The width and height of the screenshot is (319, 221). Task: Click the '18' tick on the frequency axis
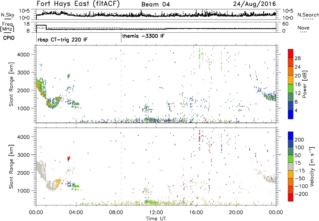[27, 24]
